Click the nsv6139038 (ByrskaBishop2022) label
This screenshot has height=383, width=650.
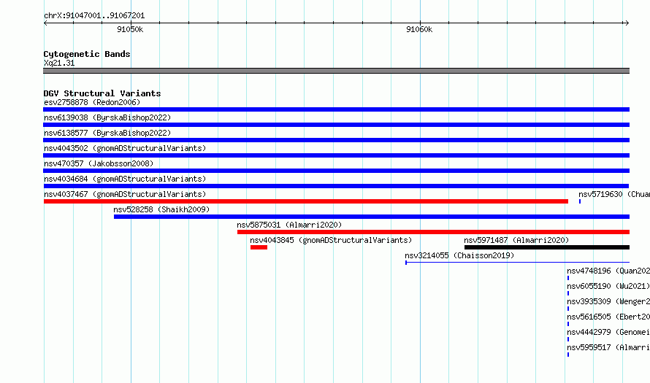[107, 117]
